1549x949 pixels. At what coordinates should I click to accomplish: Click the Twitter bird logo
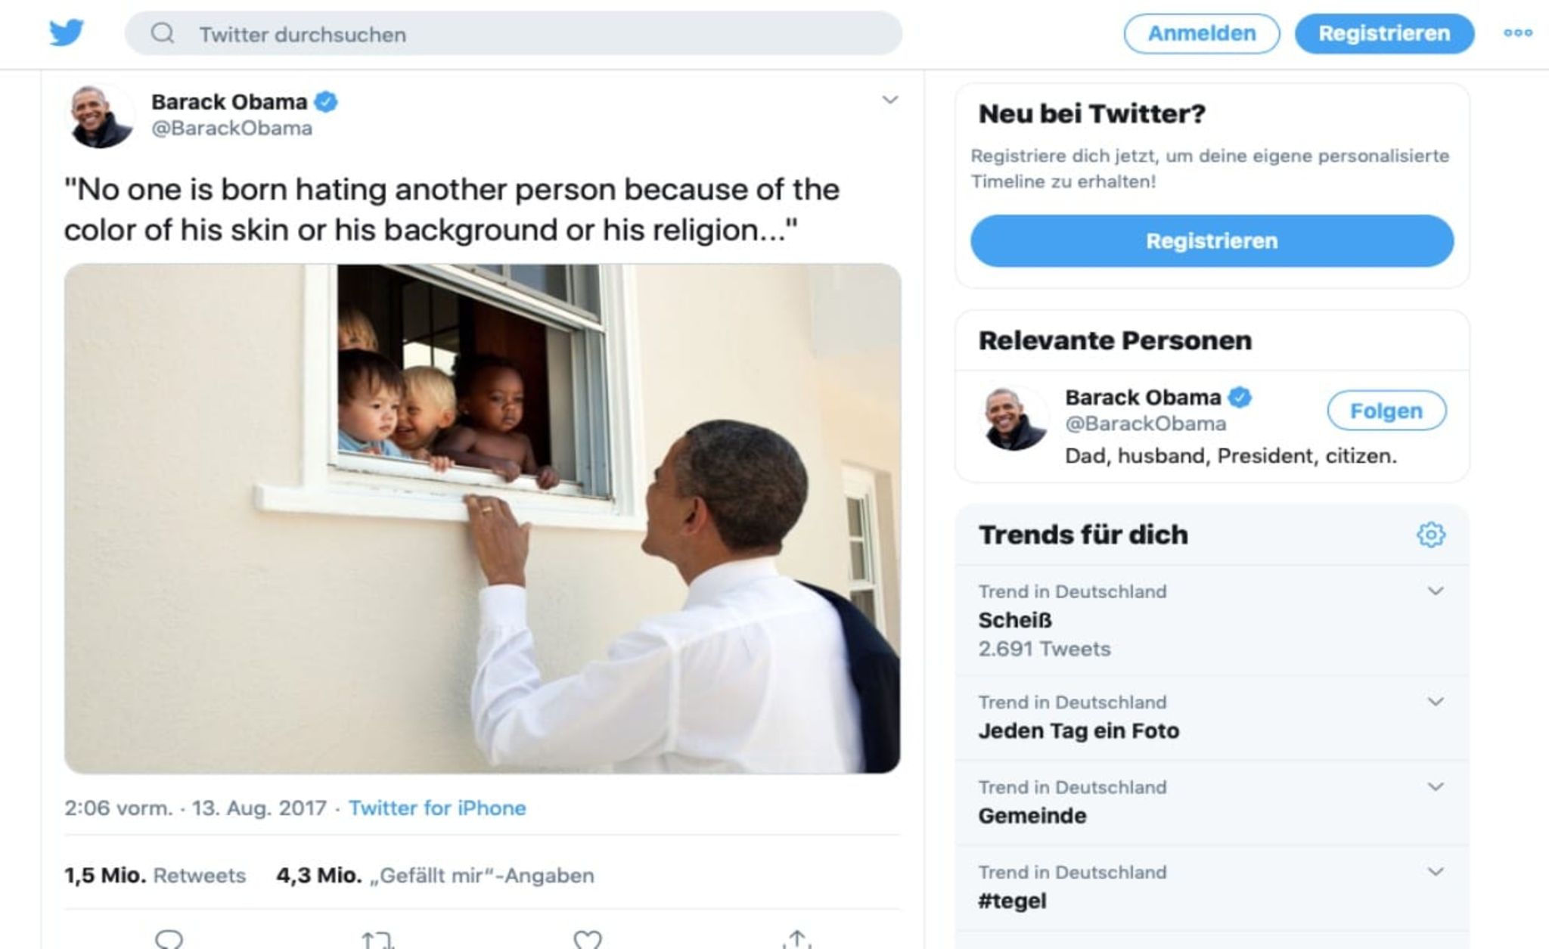click(67, 33)
